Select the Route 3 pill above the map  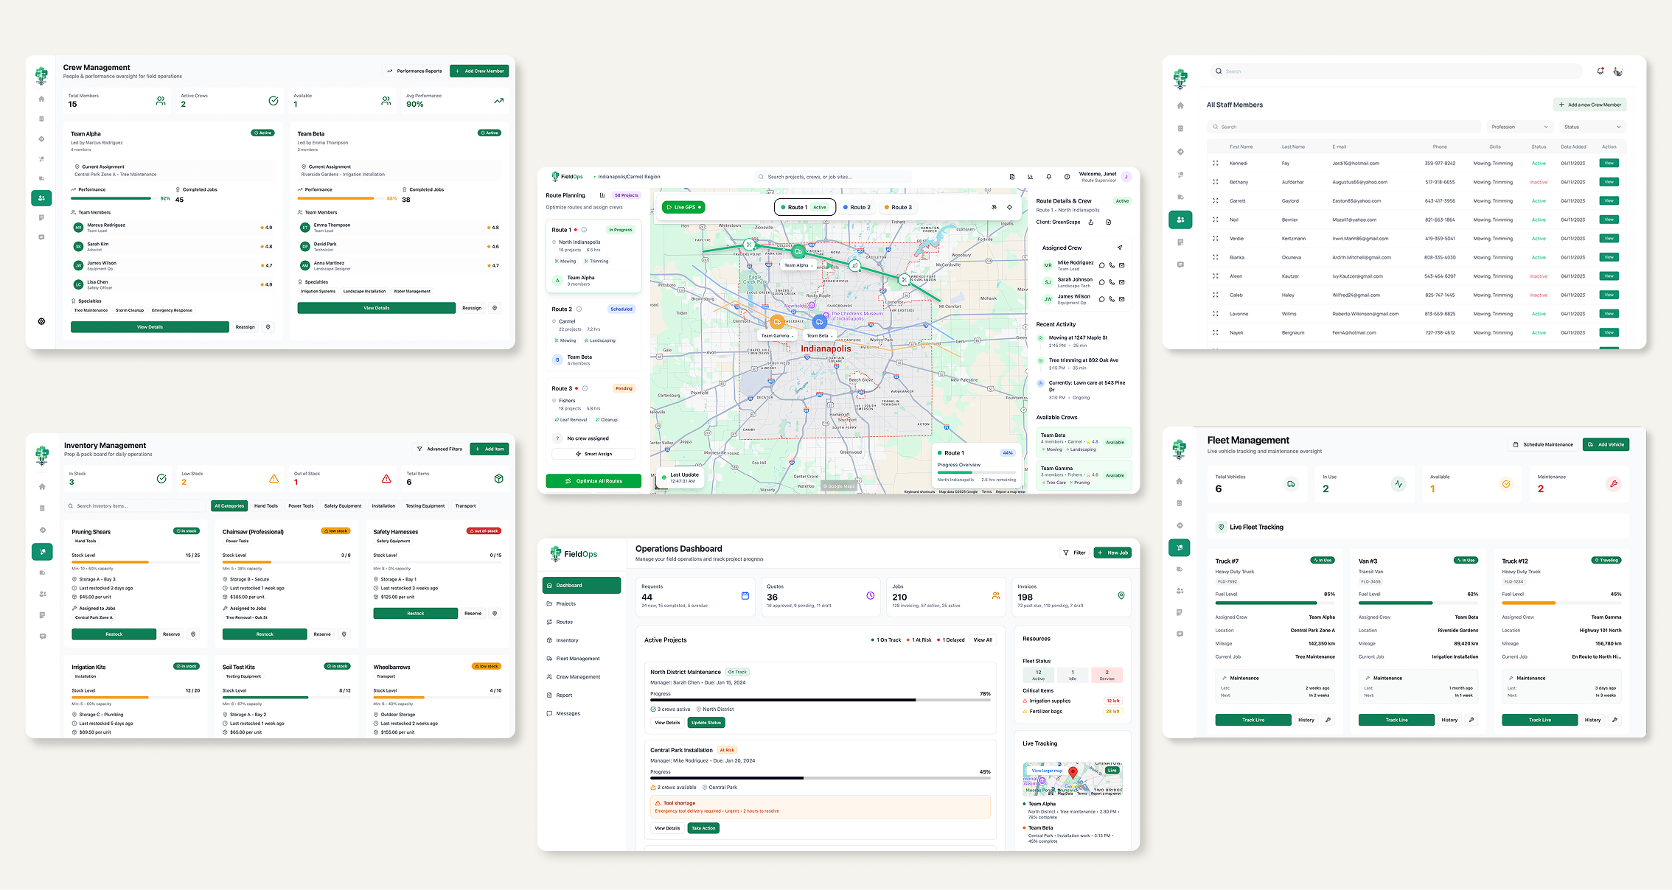tap(898, 207)
